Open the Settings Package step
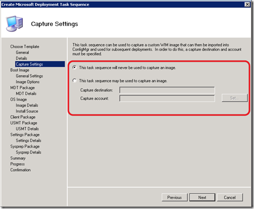Screen dimensions: 254x209 click(25, 134)
